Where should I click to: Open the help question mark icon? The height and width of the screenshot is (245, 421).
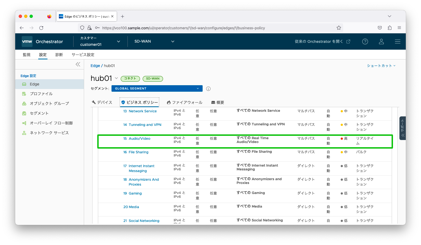click(365, 42)
